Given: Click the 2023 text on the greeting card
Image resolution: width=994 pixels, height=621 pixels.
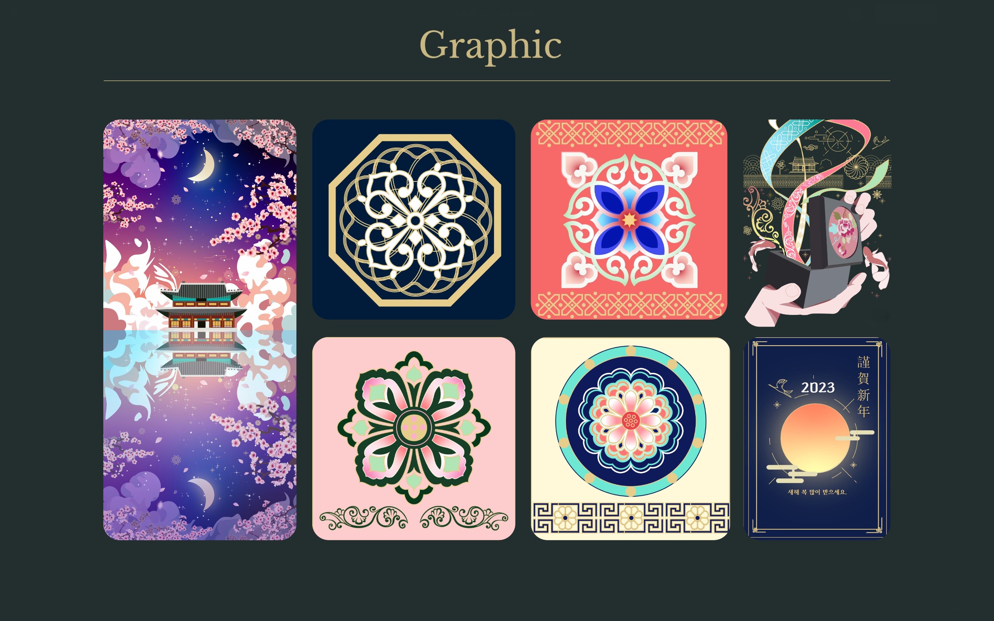Looking at the screenshot, I should (818, 387).
